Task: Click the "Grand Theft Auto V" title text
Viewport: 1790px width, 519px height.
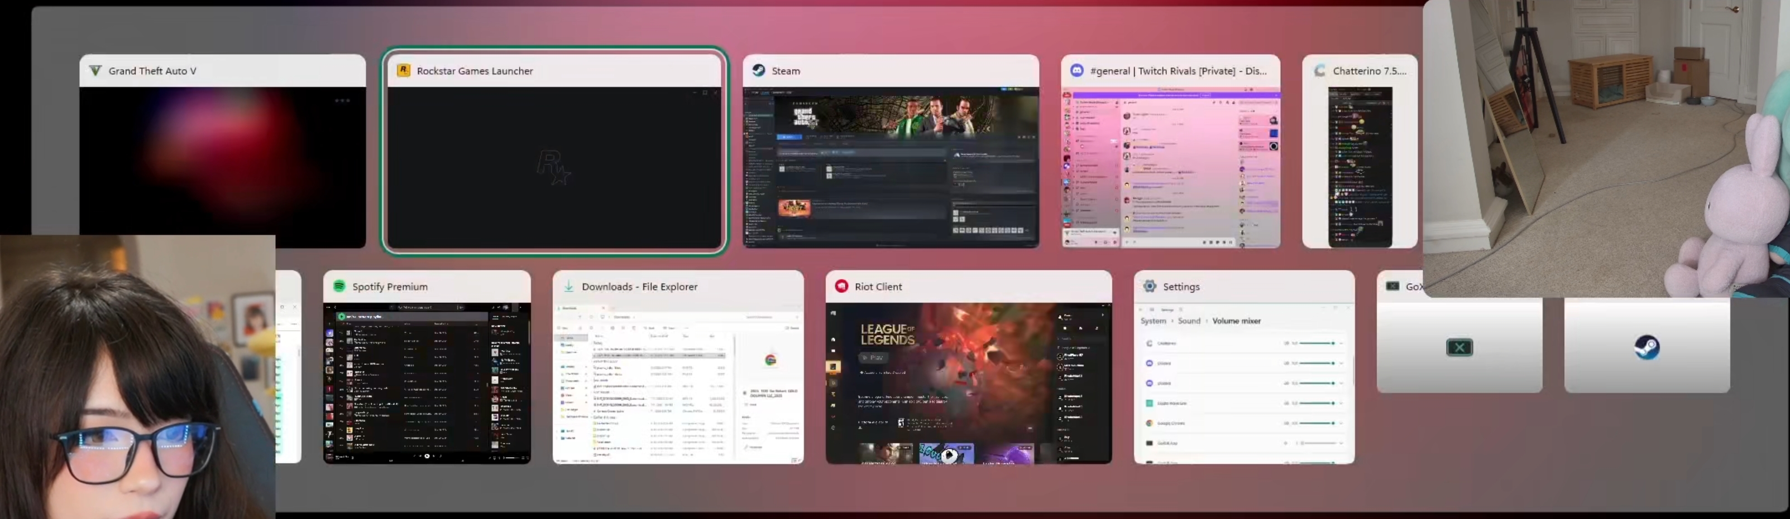Action: pyautogui.click(x=152, y=71)
